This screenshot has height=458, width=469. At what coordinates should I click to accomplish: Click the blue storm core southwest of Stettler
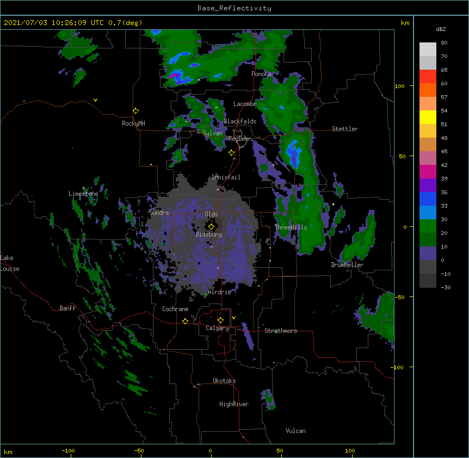click(293, 154)
